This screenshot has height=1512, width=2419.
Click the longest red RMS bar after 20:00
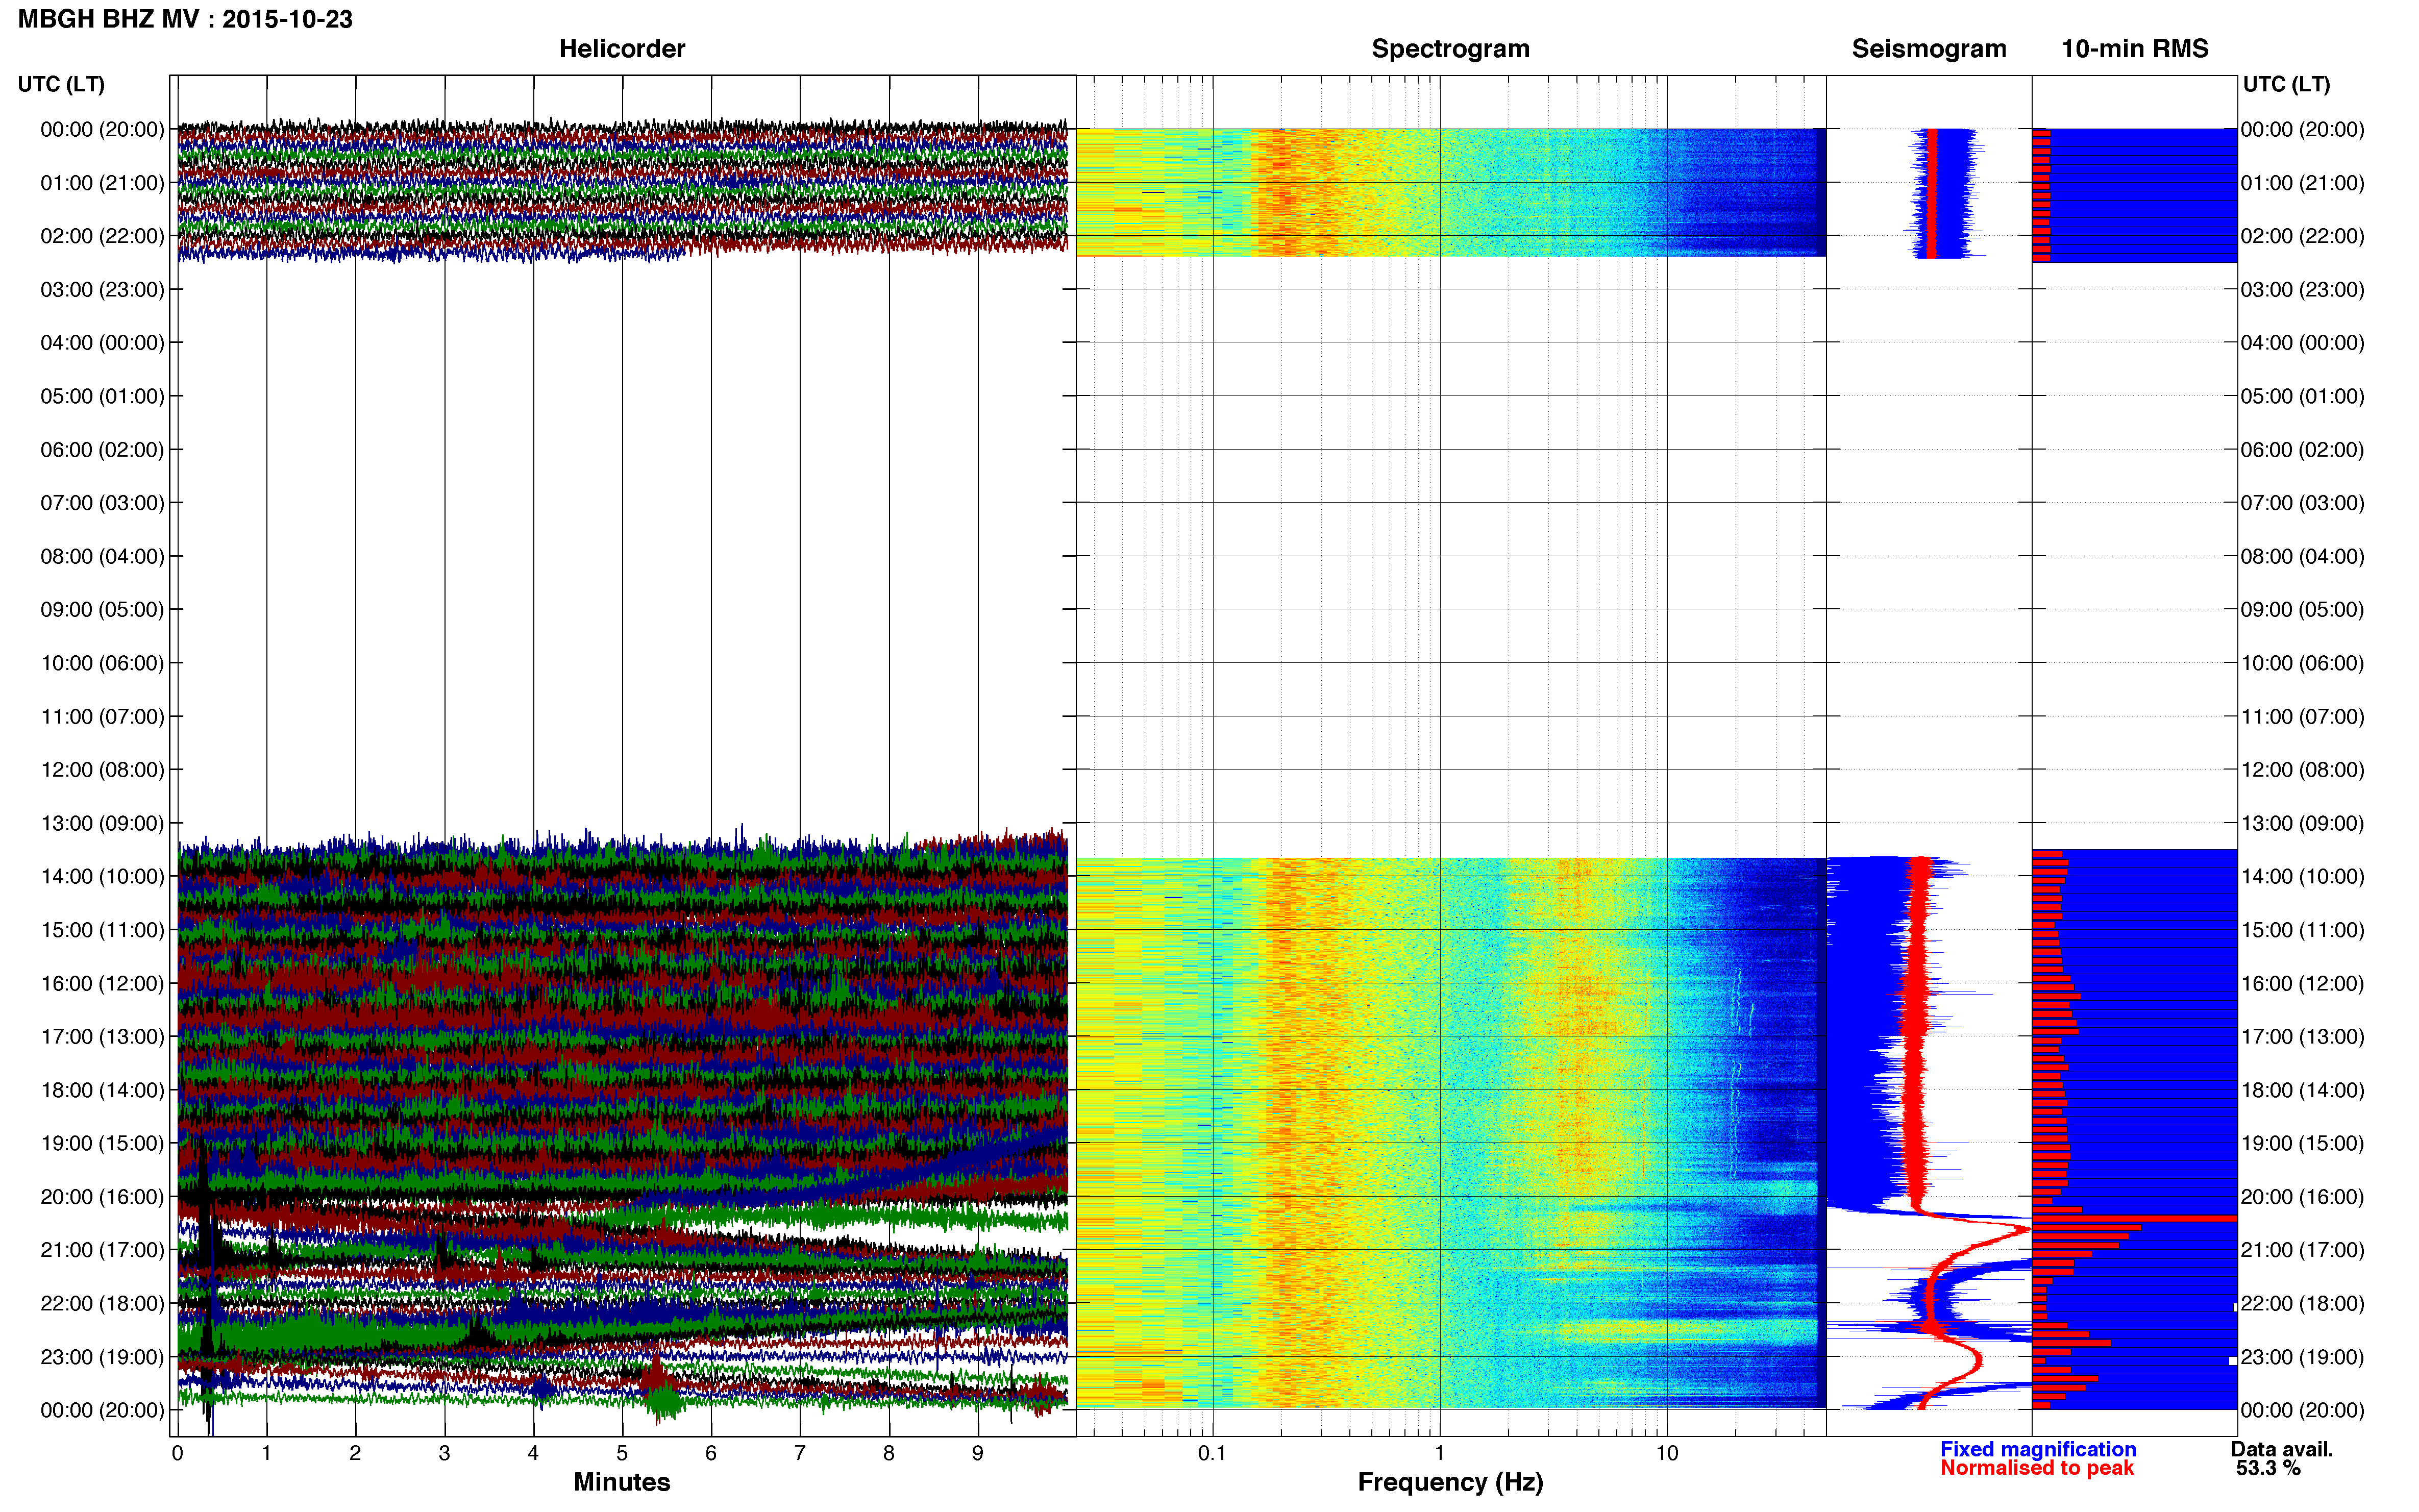pos(2134,1218)
